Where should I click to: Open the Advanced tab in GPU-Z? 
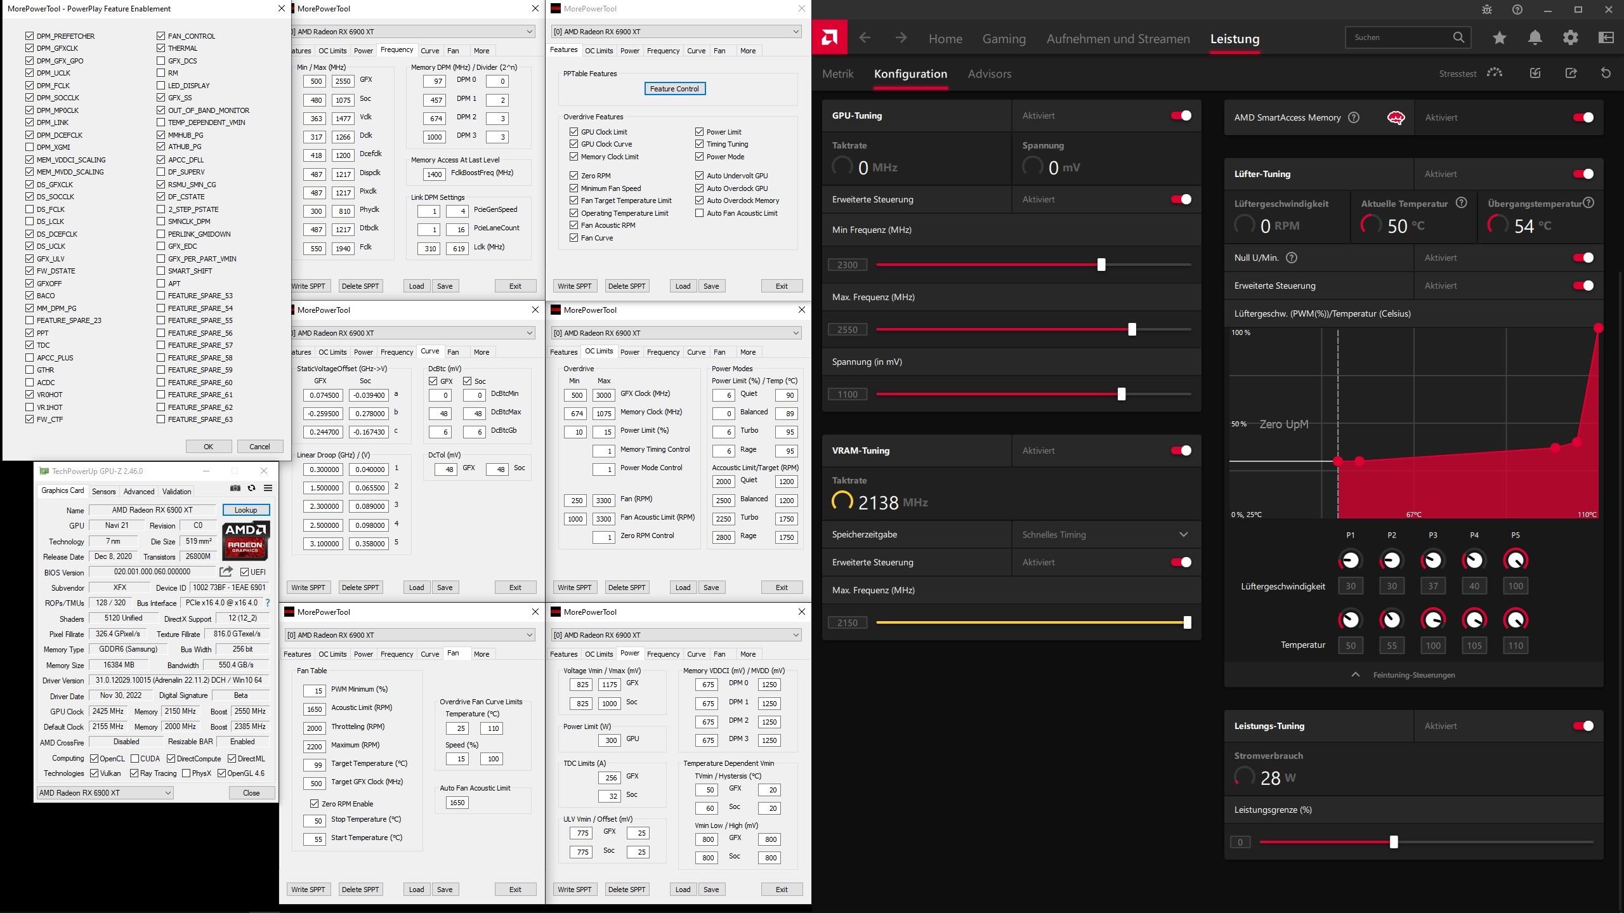(x=139, y=491)
